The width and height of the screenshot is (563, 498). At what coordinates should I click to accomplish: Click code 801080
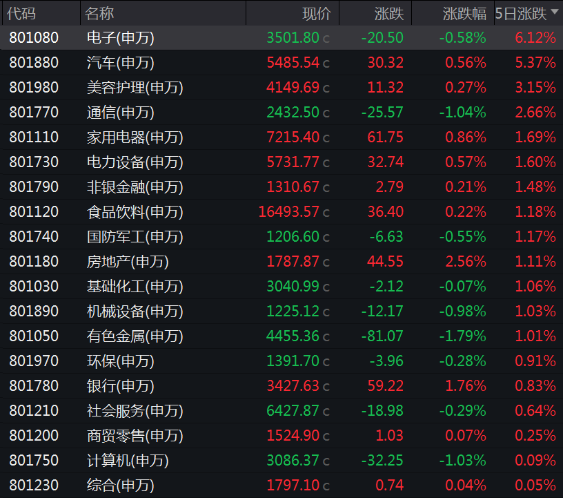coord(34,37)
